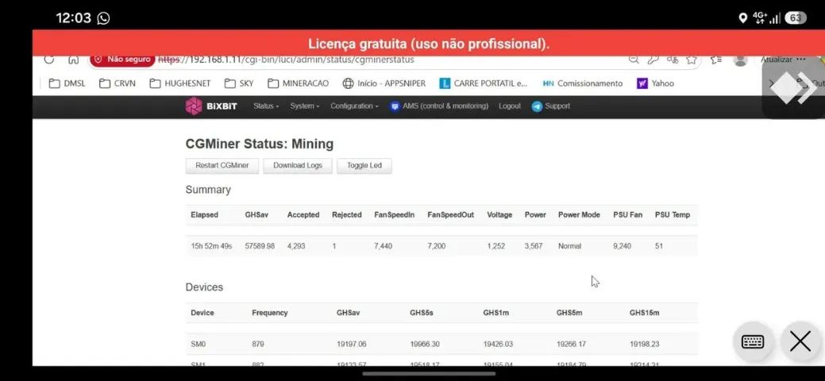Click the FanSpeedOut value 7,200
The image size is (825, 381).
click(436, 246)
